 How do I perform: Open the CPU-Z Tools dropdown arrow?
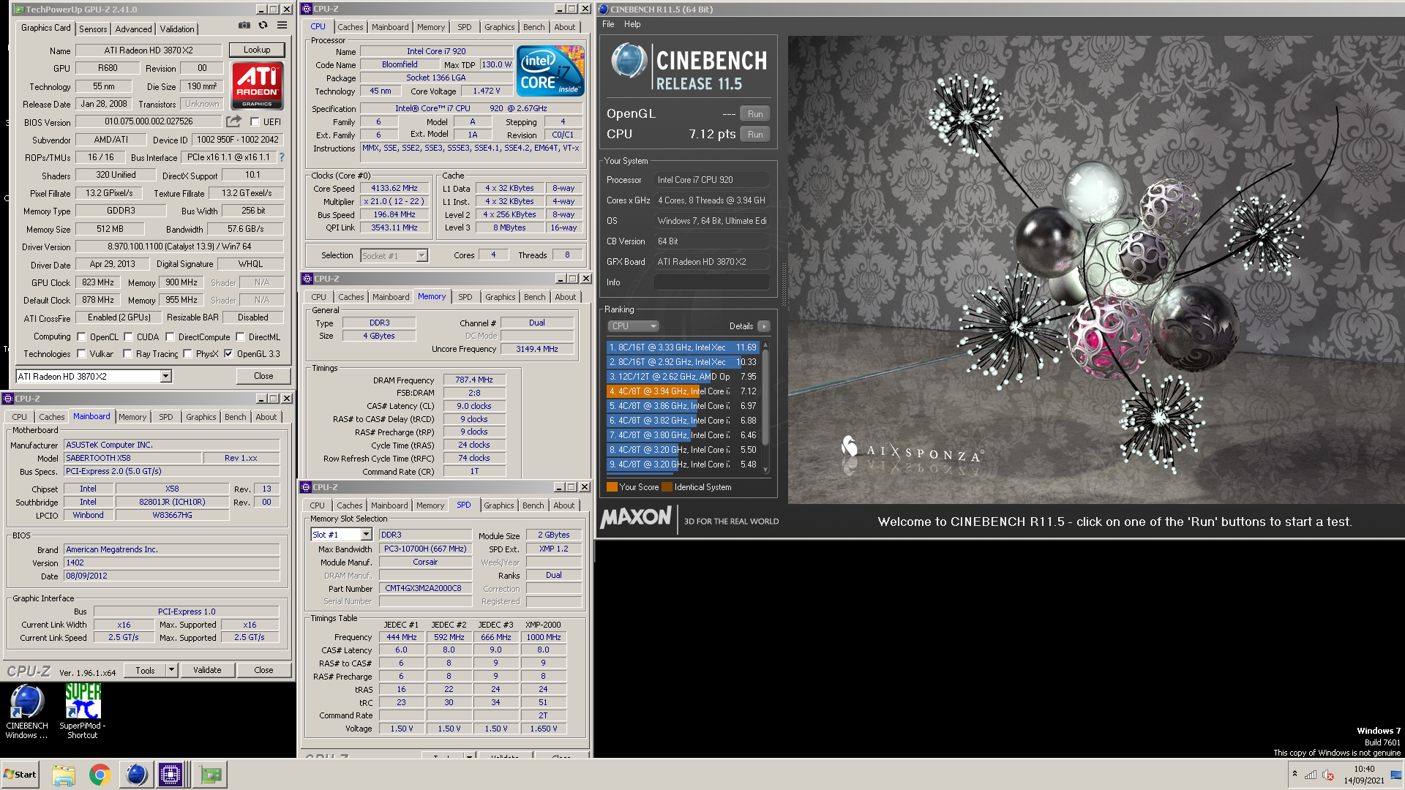(172, 670)
